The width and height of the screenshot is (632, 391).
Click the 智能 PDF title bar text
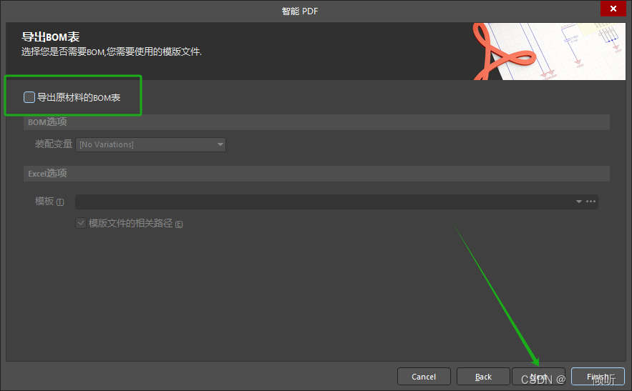click(x=300, y=11)
